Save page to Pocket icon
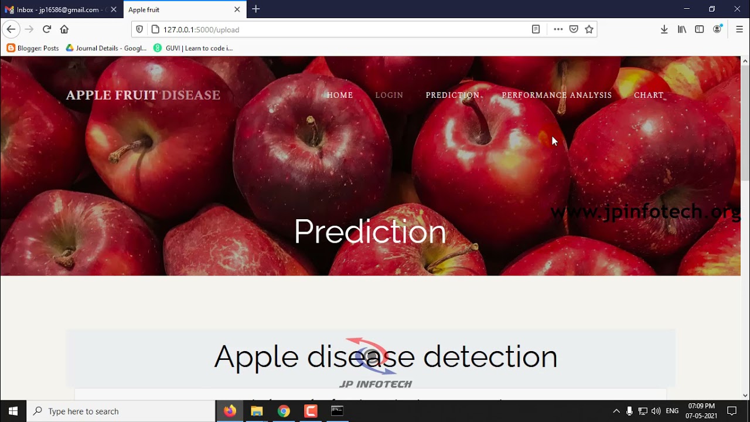This screenshot has height=422, width=750. 574,29
